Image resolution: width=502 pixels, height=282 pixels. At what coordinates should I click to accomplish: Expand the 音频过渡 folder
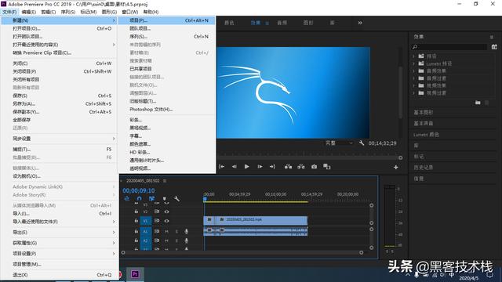[413, 78]
